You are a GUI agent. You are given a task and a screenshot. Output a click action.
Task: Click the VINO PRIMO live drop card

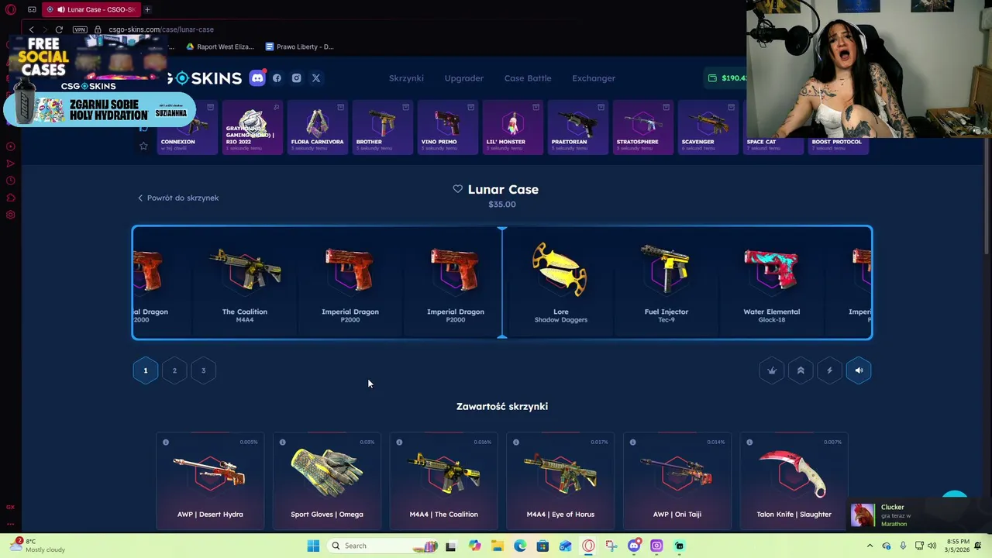coord(447,127)
